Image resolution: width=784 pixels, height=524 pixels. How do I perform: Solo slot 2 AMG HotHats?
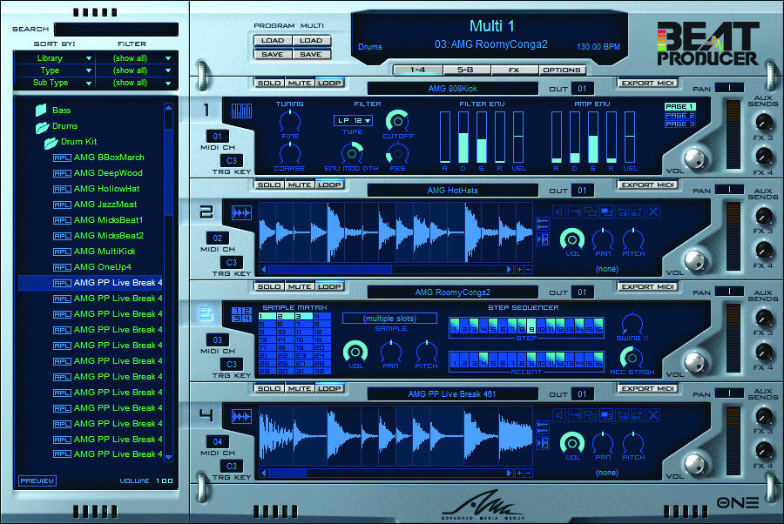(269, 185)
